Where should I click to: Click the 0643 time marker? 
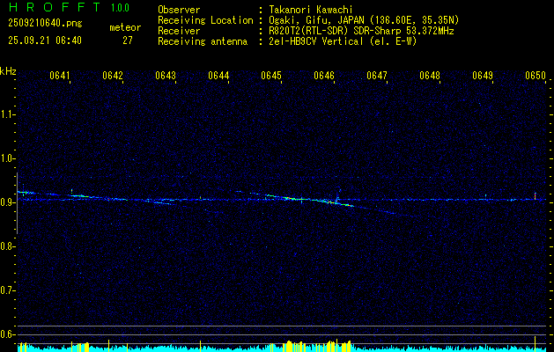tap(166, 76)
